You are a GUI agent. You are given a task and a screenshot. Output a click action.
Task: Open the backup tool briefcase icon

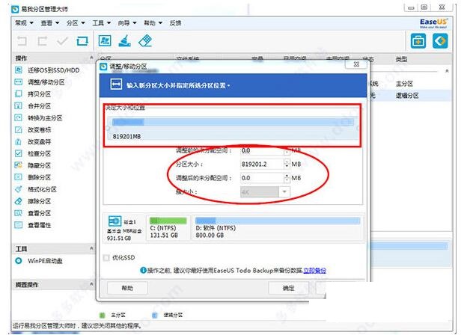point(418,41)
